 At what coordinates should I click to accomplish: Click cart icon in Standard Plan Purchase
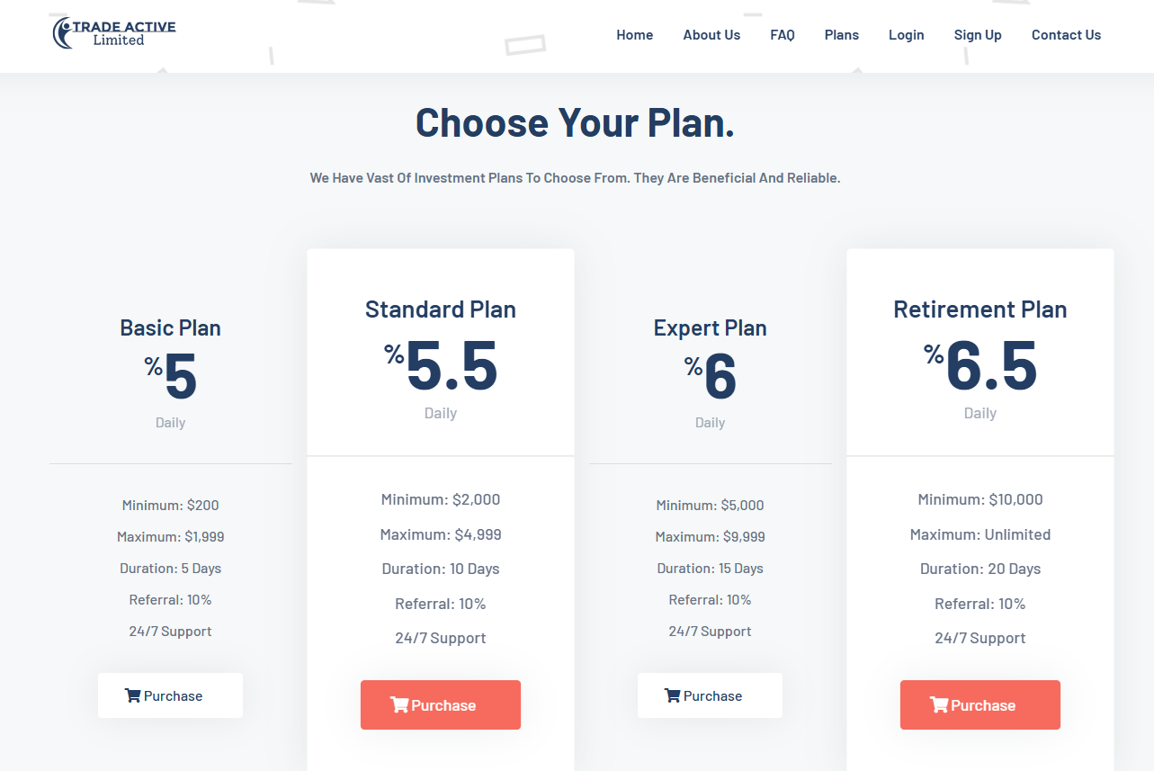(x=399, y=705)
